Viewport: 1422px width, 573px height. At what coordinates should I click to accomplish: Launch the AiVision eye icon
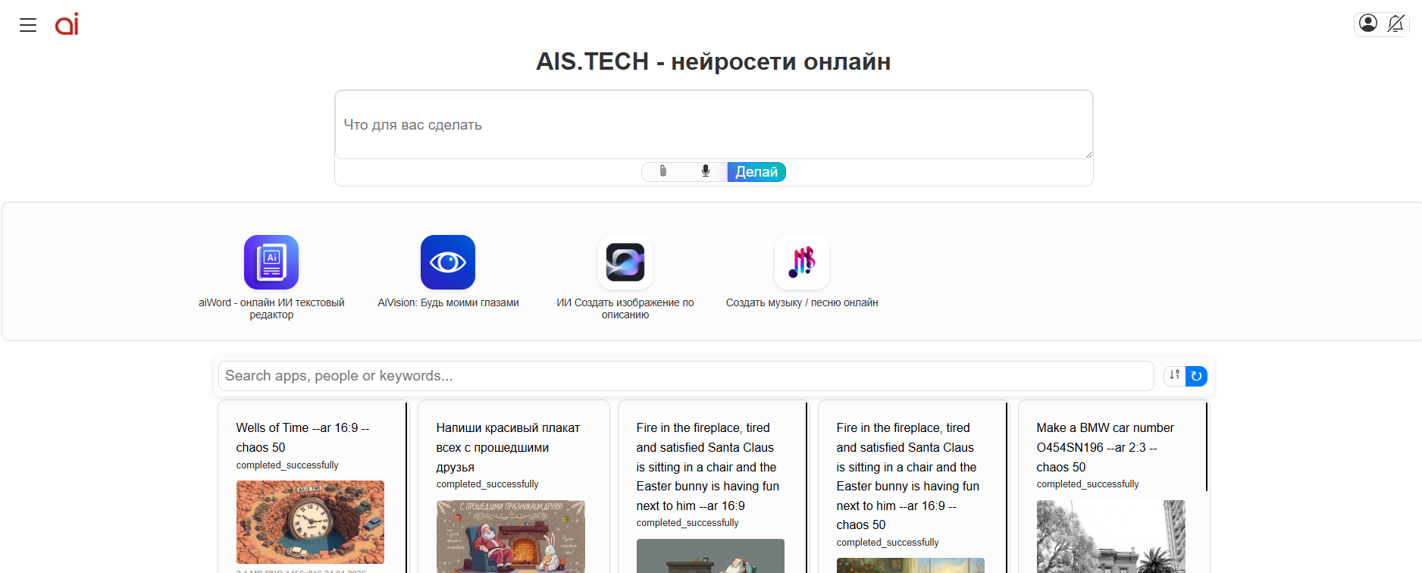pyautogui.click(x=448, y=262)
